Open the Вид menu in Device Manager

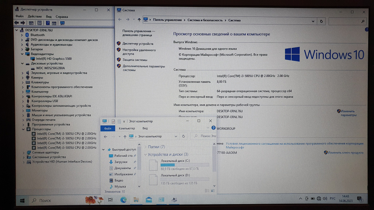49,17
